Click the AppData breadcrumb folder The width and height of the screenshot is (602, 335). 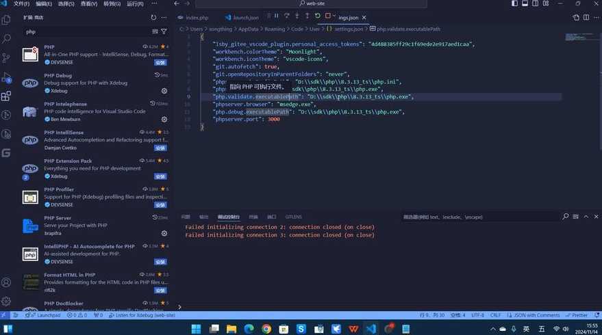[x=248, y=29]
